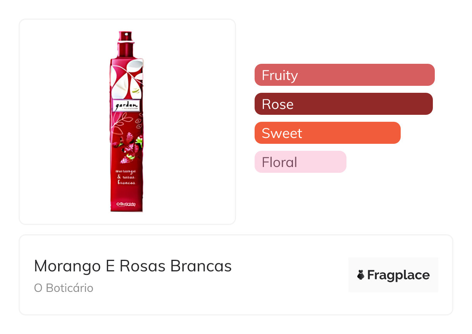The width and height of the screenshot is (472, 334).
Task: Click the word Fruity in the top bar
Action: (x=279, y=75)
